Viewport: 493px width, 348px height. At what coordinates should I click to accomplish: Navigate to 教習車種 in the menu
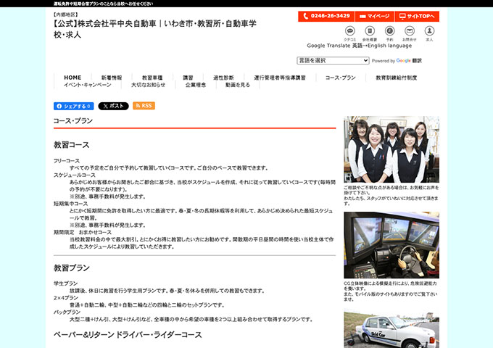(x=152, y=78)
